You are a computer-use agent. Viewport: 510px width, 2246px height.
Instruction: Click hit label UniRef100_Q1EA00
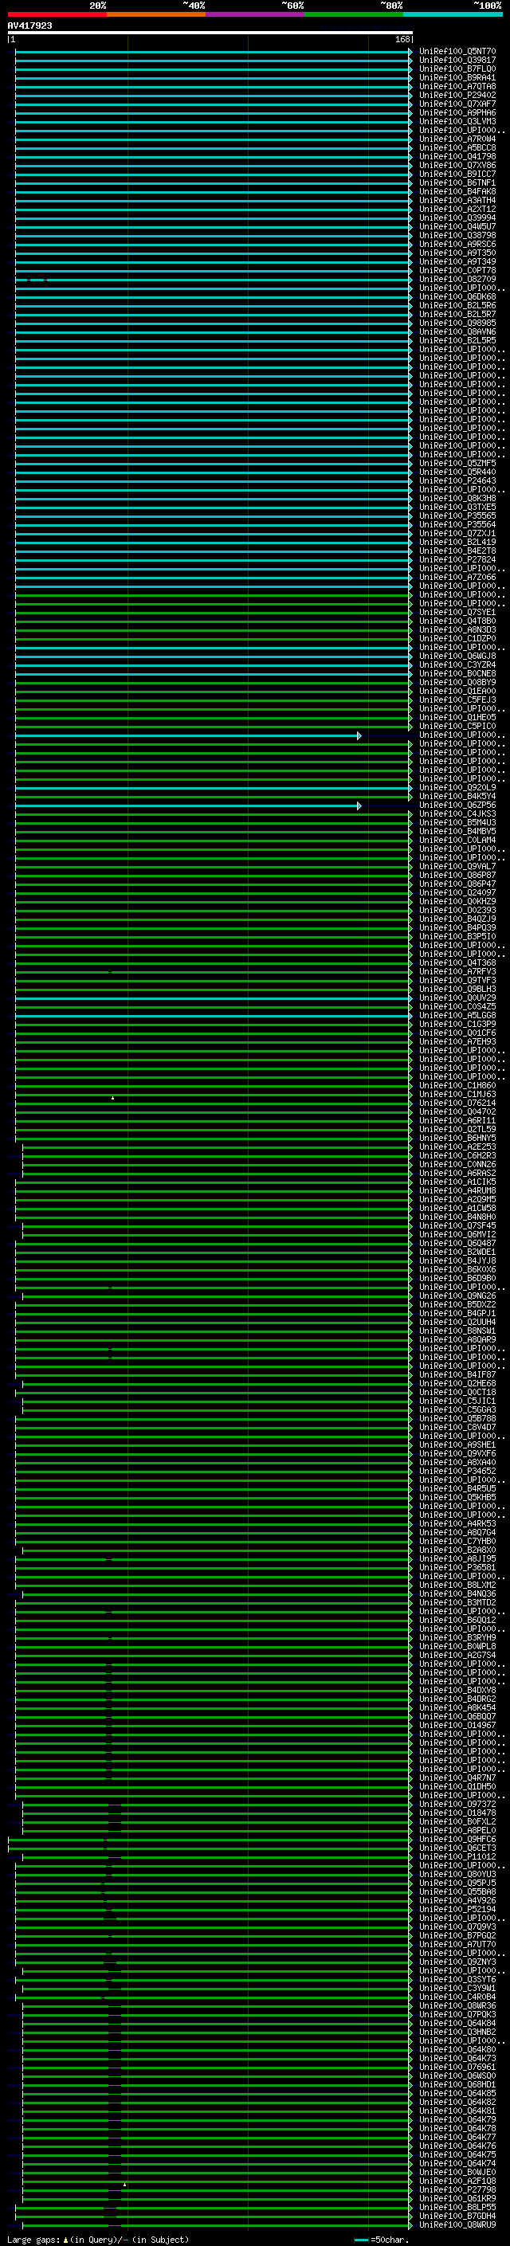[x=457, y=691]
